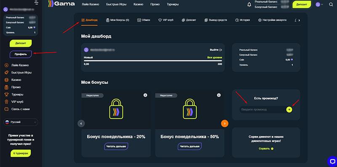Submit promo code with yellow arrow button
The image size is (337, 167).
coord(289,109)
